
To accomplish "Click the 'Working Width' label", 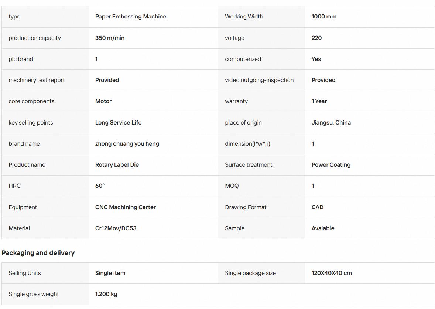I will click(244, 17).
